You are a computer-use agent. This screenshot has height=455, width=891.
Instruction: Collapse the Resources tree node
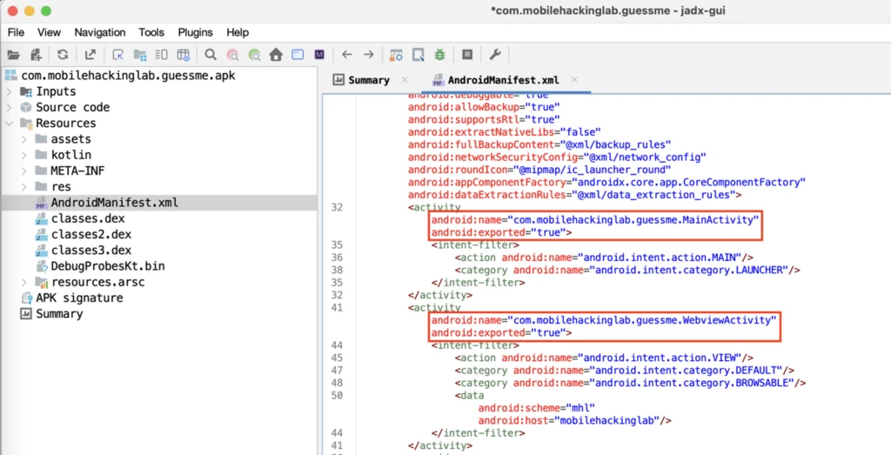coord(10,124)
